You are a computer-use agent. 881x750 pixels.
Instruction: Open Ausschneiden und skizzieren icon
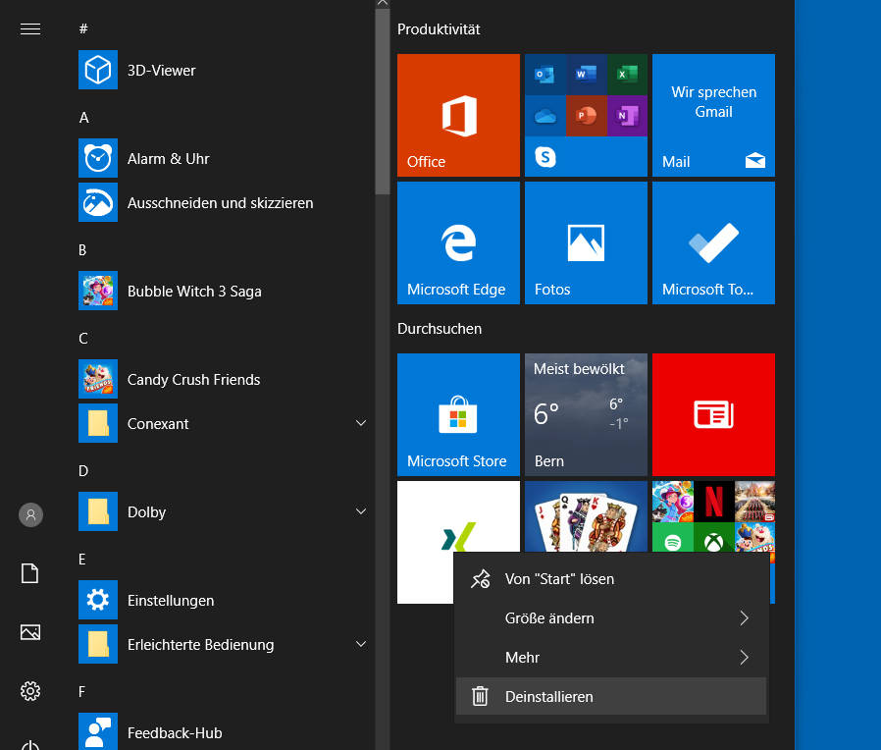click(98, 202)
